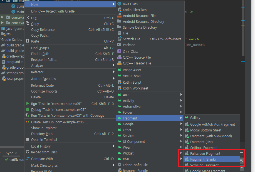
Task: Click the Kotlin Script icon
Action: (119, 82)
